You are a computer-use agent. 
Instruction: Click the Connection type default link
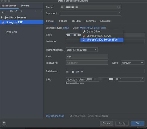click(66, 28)
